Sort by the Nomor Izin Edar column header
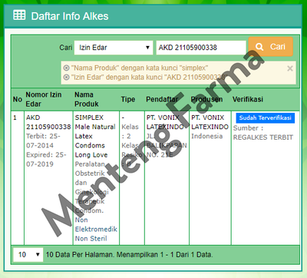307x278 pixels. click(44, 99)
